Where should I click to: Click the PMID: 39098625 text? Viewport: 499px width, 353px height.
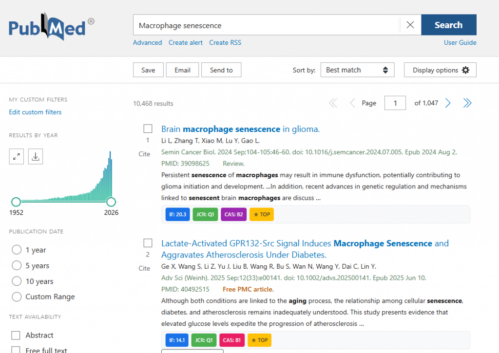pos(185,164)
